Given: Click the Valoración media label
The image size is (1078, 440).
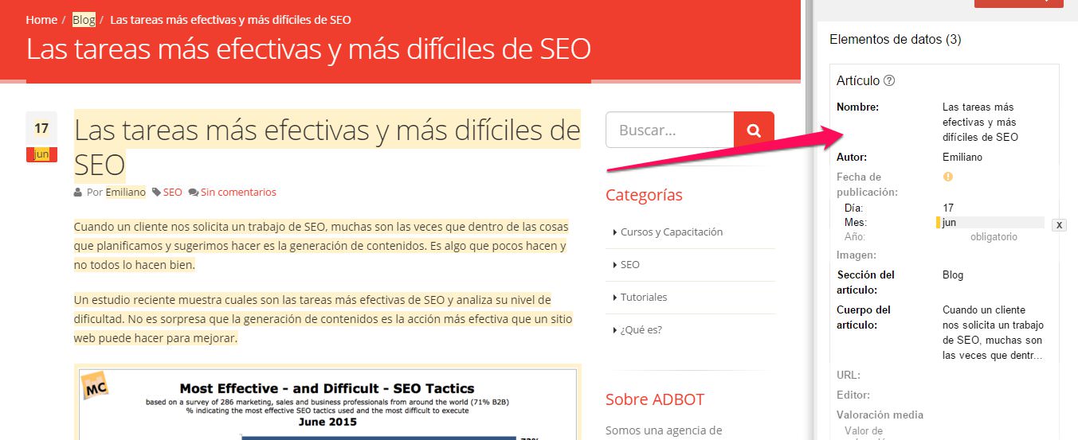Looking at the screenshot, I should 880,415.
